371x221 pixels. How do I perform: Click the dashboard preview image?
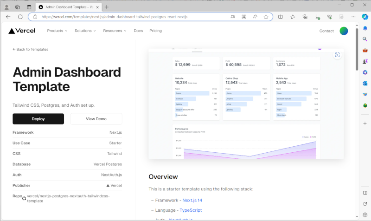click(246, 104)
